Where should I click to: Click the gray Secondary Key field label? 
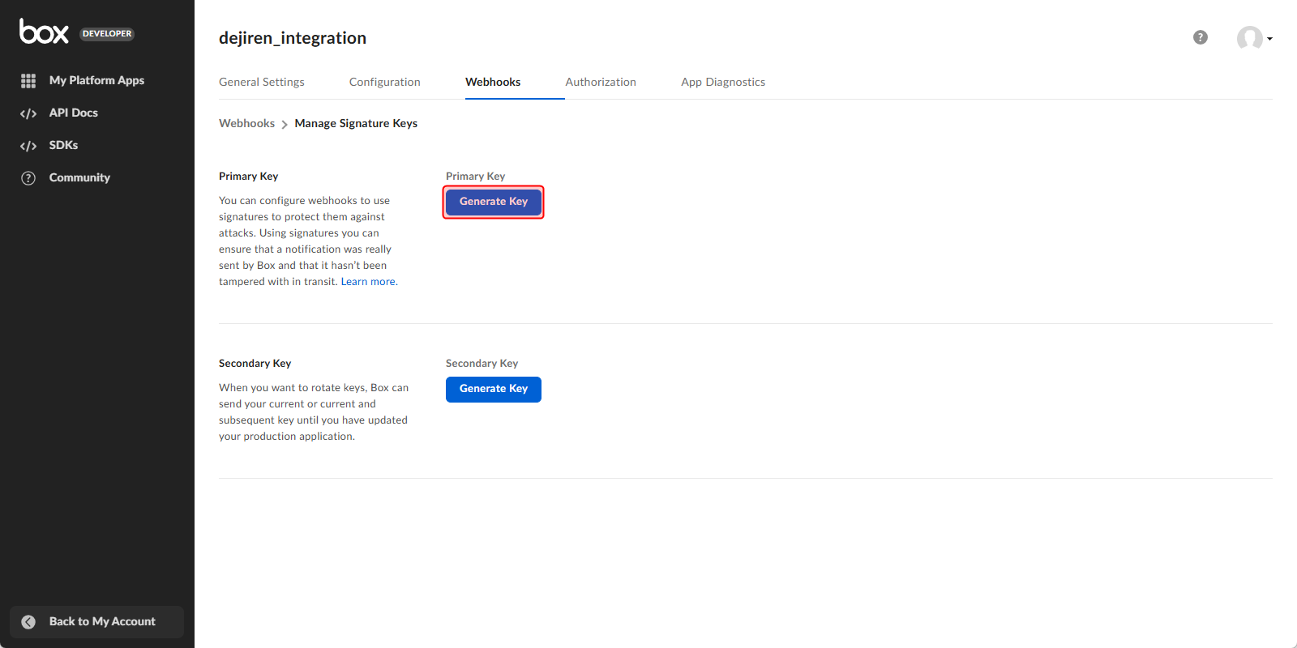(x=482, y=363)
